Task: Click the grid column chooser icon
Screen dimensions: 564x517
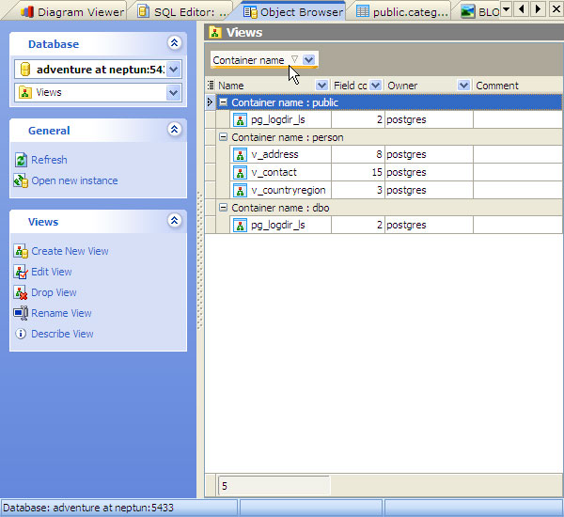Action: 211,86
